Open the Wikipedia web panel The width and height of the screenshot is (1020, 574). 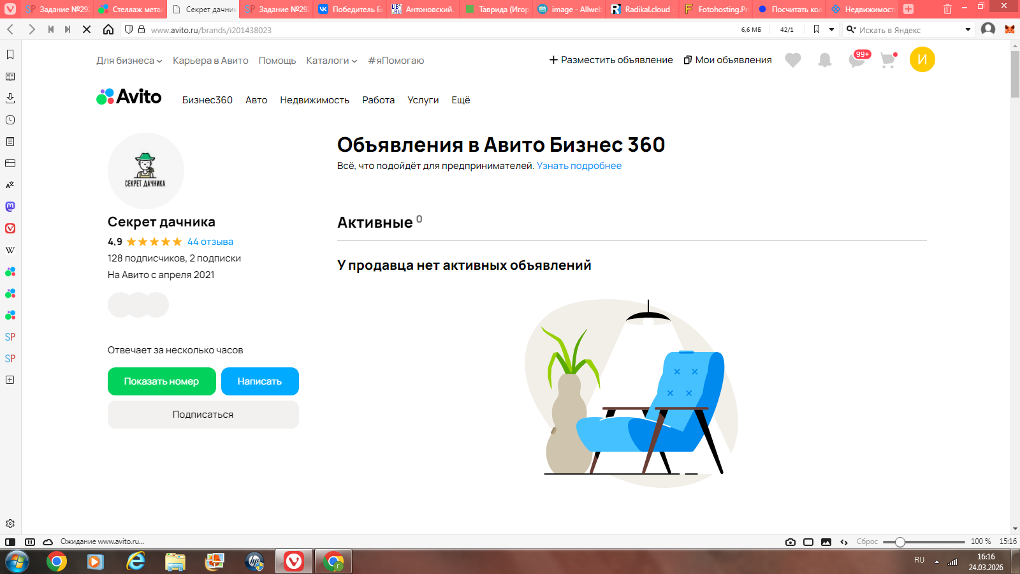(10, 250)
